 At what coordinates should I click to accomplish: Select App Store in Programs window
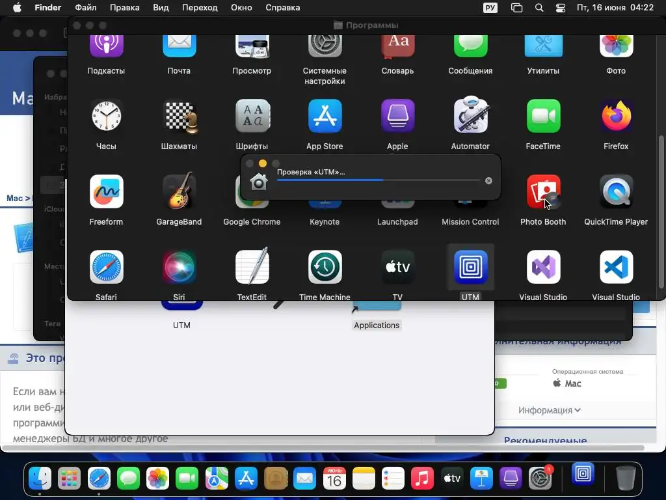pos(325,116)
